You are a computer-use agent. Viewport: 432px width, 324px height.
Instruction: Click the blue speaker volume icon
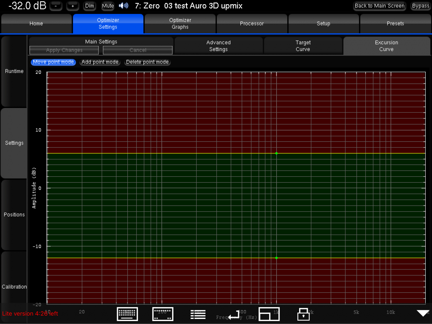123,6
